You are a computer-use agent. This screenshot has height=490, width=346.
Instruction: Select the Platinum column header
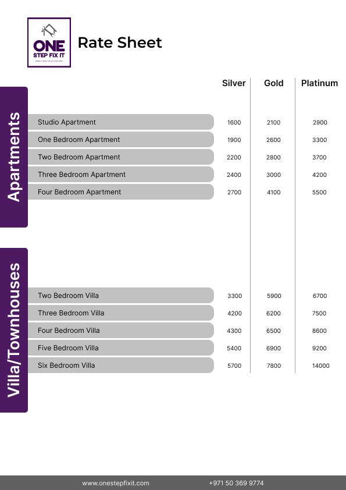pos(319,83)
